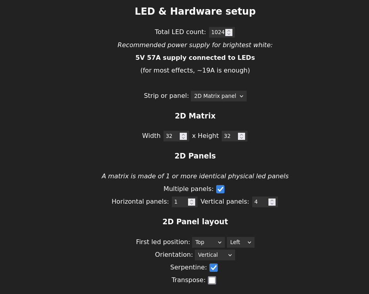Toggle the Multiple panels checkbox
The height and width of the screenshot is (294, 369).
[x=220, y=189]
